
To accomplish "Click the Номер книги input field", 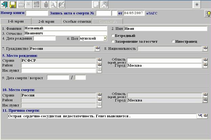I will (37, 13).
